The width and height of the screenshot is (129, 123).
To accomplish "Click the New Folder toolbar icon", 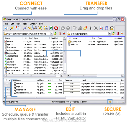I will tap(85, 28).
